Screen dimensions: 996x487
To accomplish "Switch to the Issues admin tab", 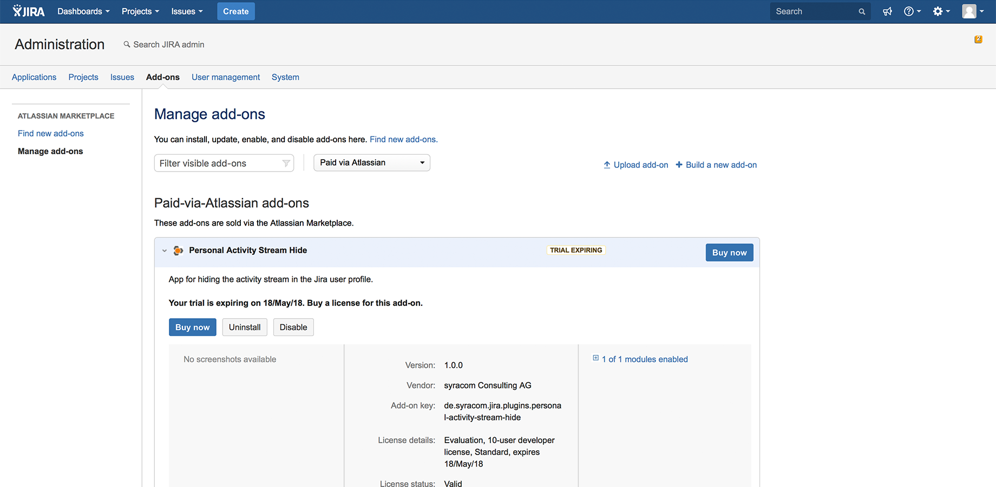I will coord(122,77).
